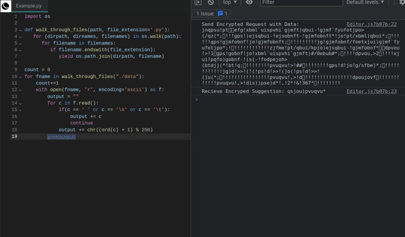The width and height of the screenshot is (405, 237).
Task: Collapse the fold arrow at line 14
Action: point(21,104)
